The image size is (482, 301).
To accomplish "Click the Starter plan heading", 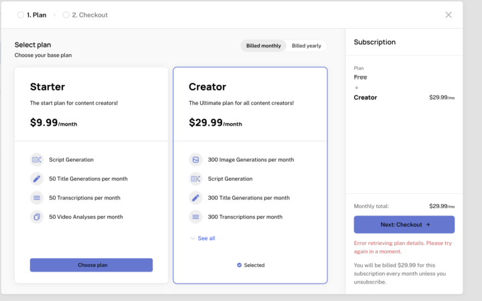I will pyautogui.click(x=48, y=87).
